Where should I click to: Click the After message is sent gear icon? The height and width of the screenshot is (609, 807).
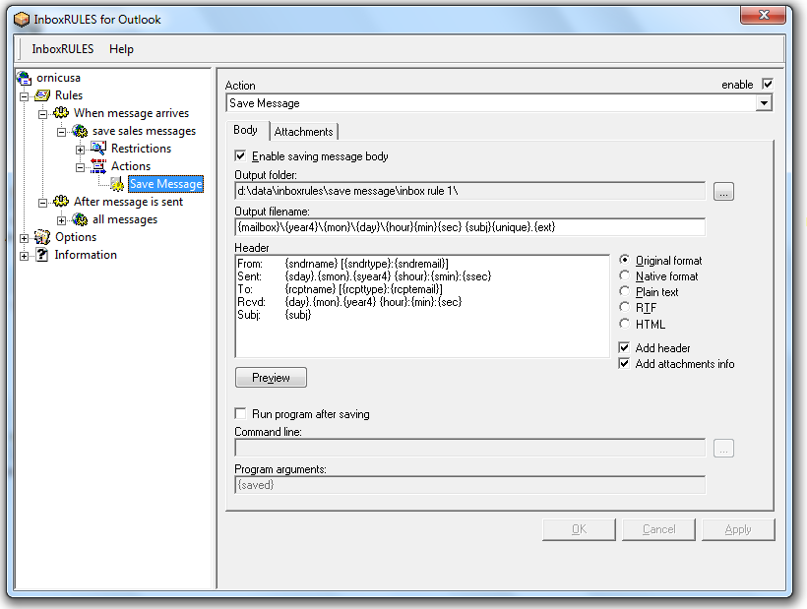(61, 201)
